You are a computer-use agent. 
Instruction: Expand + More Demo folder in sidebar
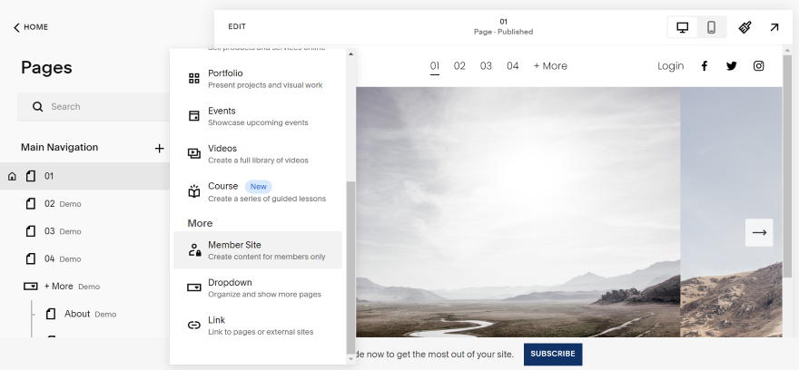85,287
